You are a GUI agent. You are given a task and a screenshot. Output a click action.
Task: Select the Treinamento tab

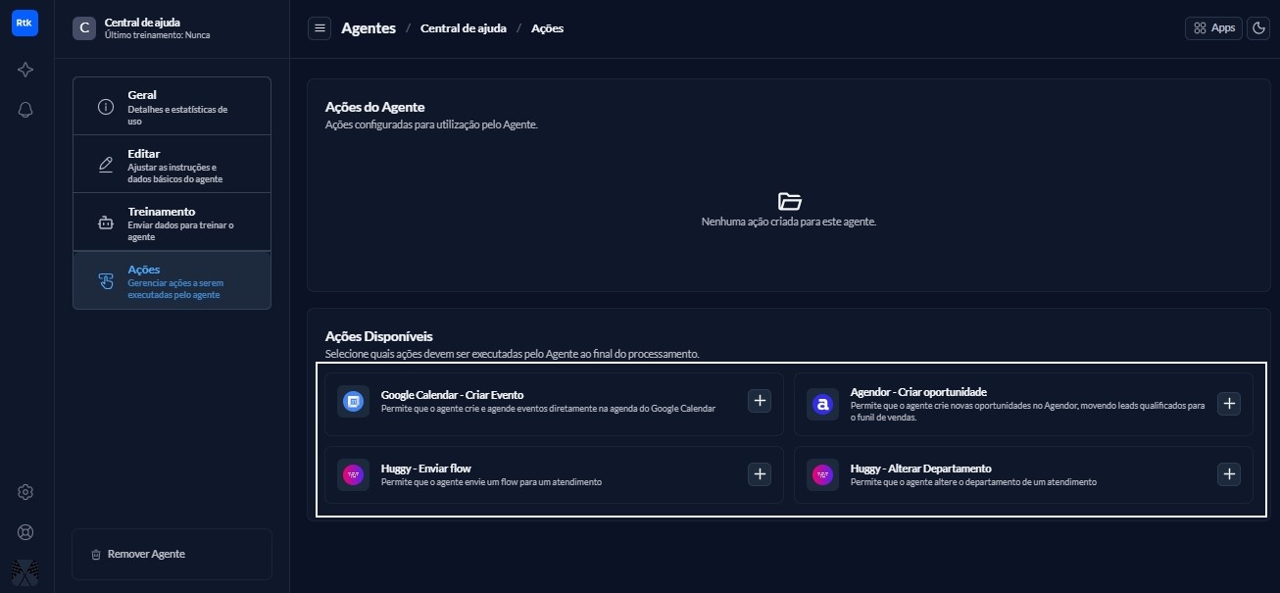[172, 222]
